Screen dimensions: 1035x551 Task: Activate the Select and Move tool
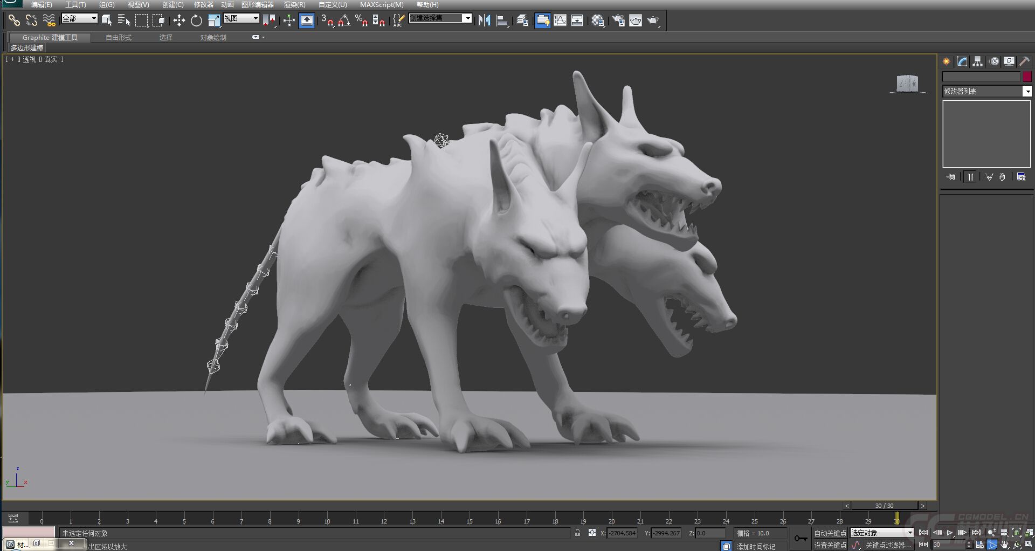tap(179, 20)
